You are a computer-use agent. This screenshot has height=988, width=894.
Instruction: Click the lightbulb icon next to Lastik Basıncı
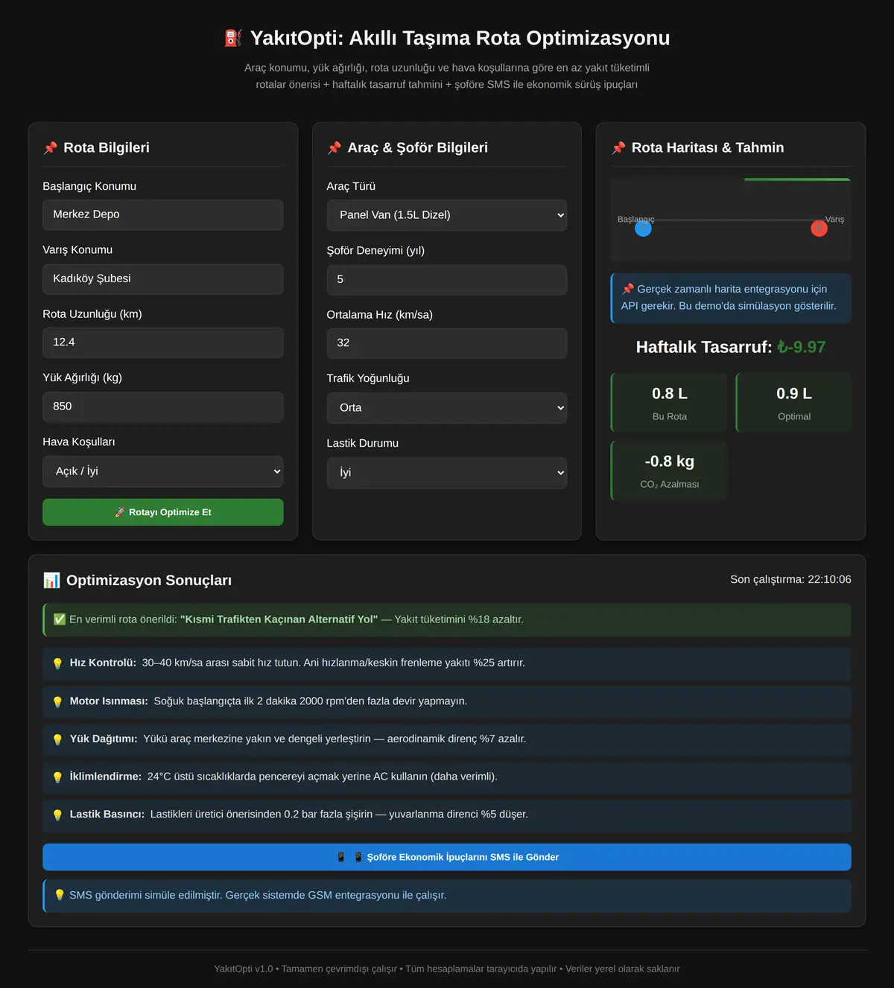(x=57, y=815)
